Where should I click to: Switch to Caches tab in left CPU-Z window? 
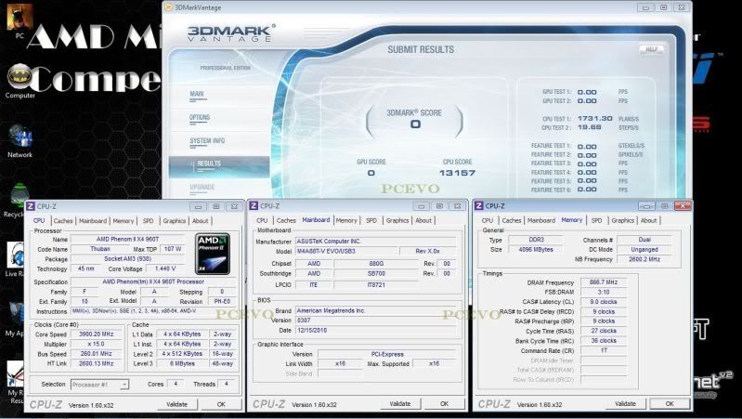click(x=64, y=221)
